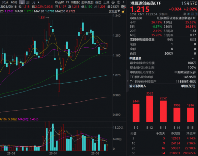Open the 前复权 adjustment option

[75, 2]
